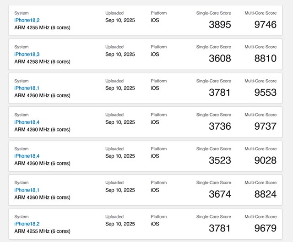Click the multi-core score 9679
Screen dimensions: 293x242
266,228
